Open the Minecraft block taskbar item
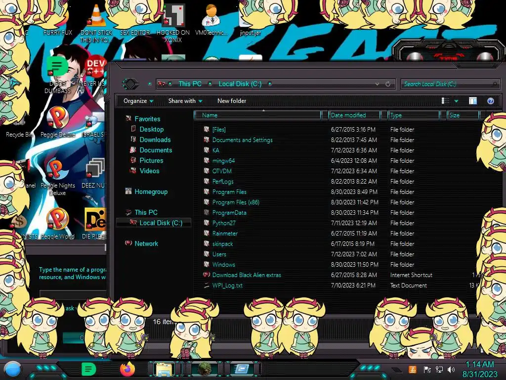The height and width of the screenshot is (380, 506). 205,369
